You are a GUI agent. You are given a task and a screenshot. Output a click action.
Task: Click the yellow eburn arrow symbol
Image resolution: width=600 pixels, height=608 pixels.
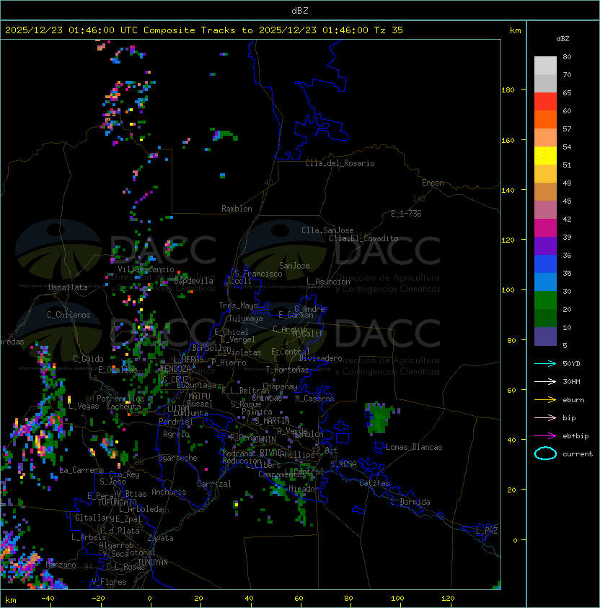click(545, 400)
